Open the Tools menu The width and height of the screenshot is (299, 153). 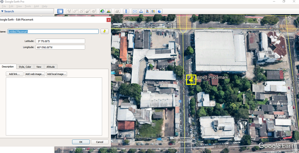coord(28,6)
